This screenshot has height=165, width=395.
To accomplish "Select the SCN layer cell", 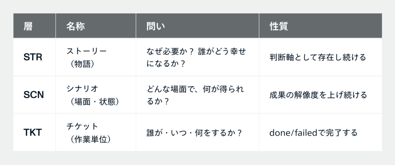I will [x=33, y=95].
